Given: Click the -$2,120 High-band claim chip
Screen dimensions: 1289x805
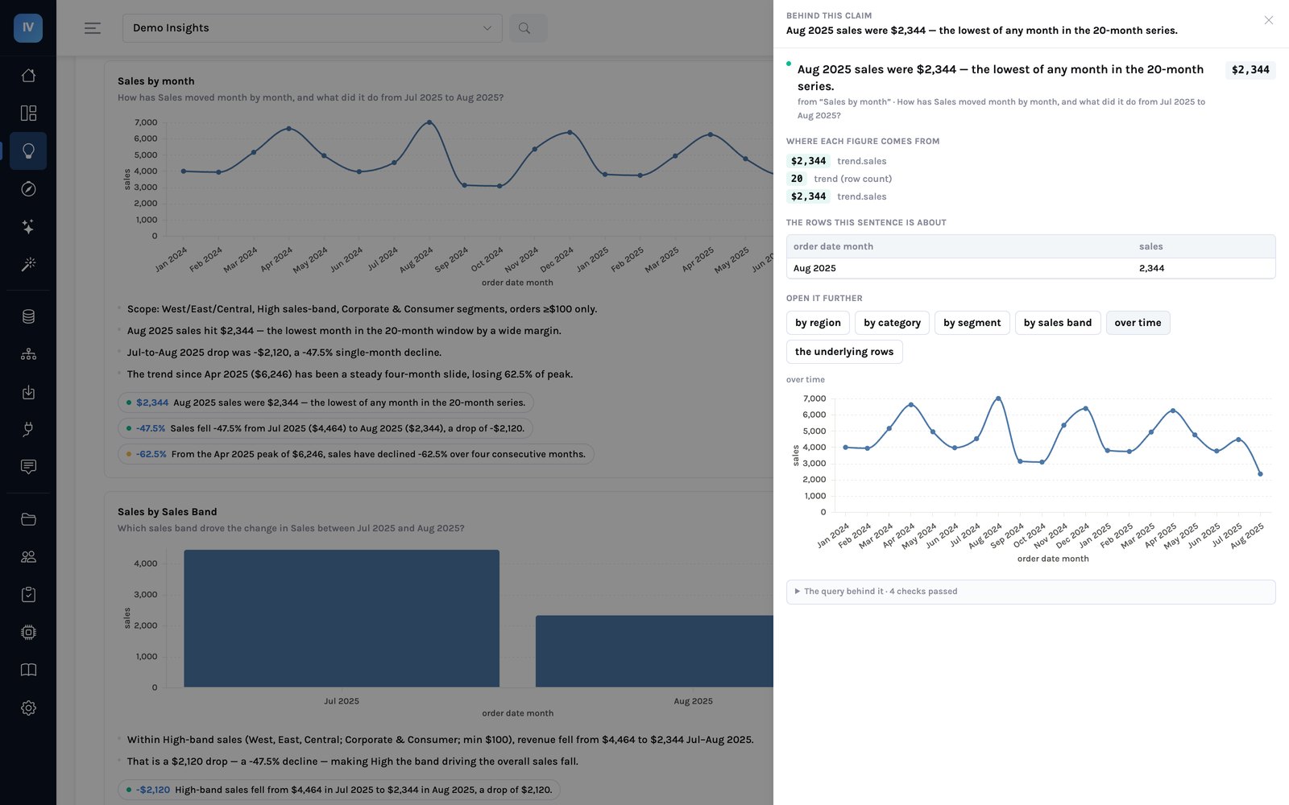Looking at the screenshot, I should (x=339, y=790).
